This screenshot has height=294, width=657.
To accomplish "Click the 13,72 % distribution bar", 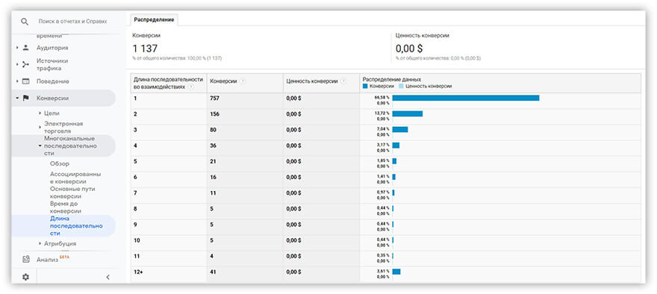I will [408, 113].
